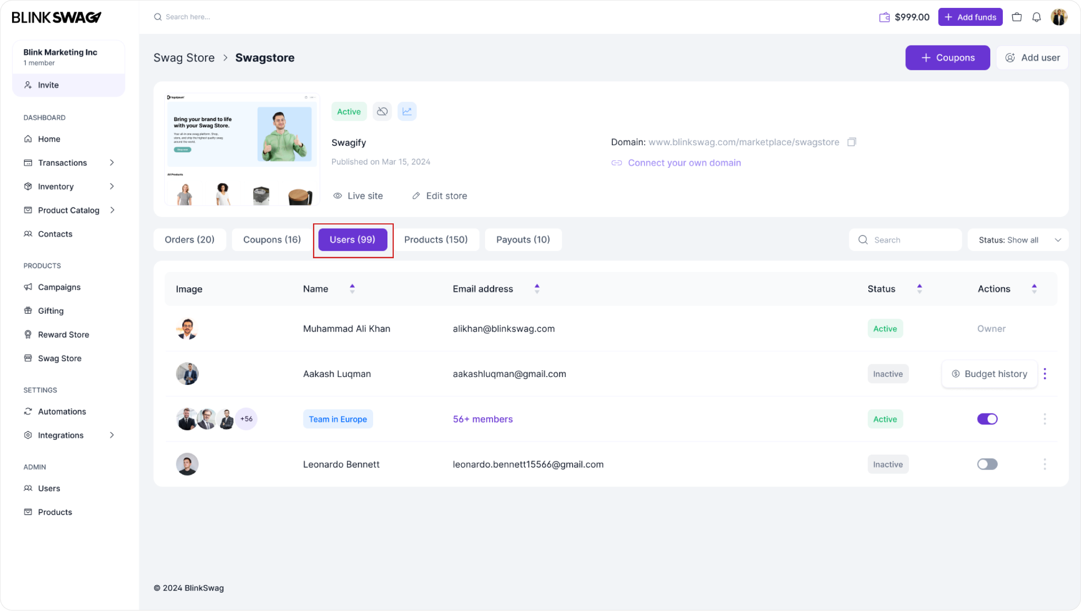This screenshot has width=1081, height=611.
Task: Click Invite in the sidebar
Action: [69, 85]
